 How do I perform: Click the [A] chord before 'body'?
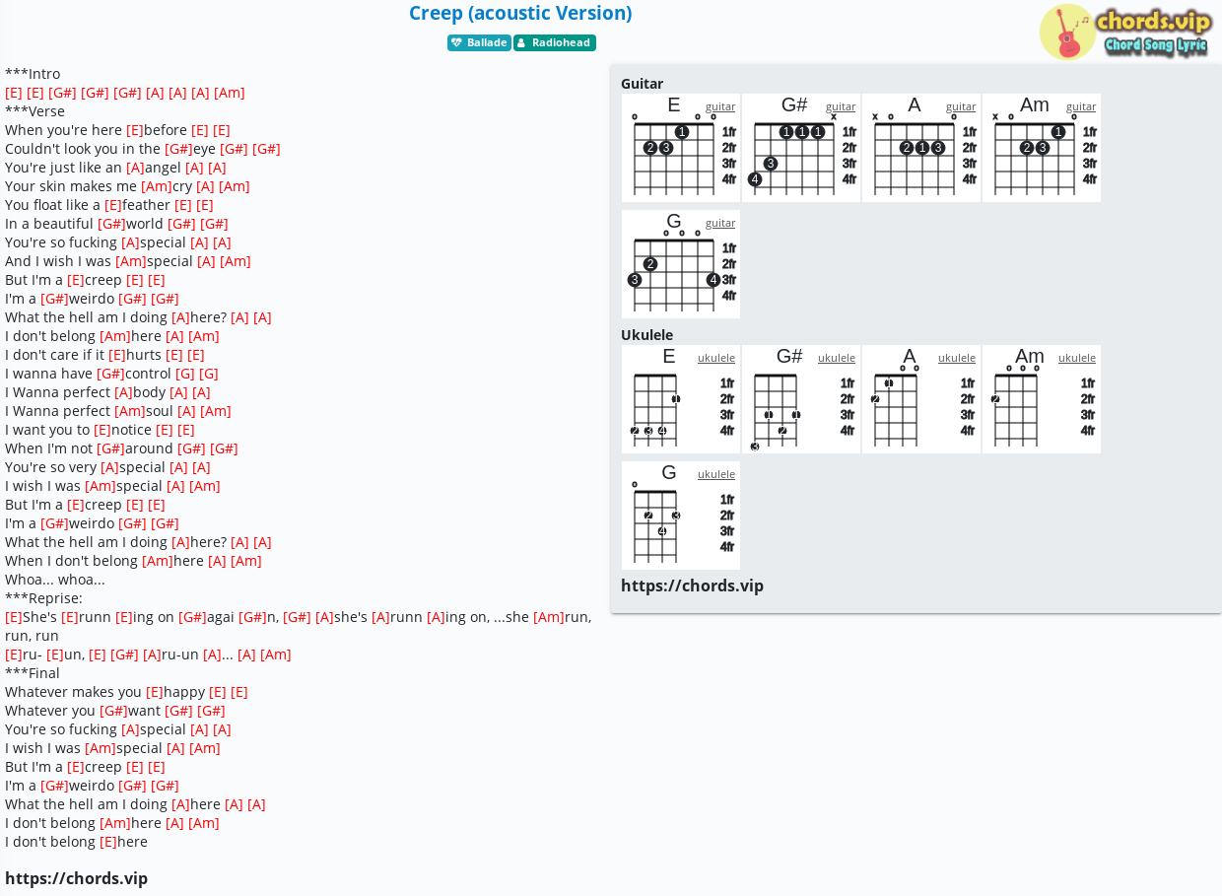coord(124,392)
